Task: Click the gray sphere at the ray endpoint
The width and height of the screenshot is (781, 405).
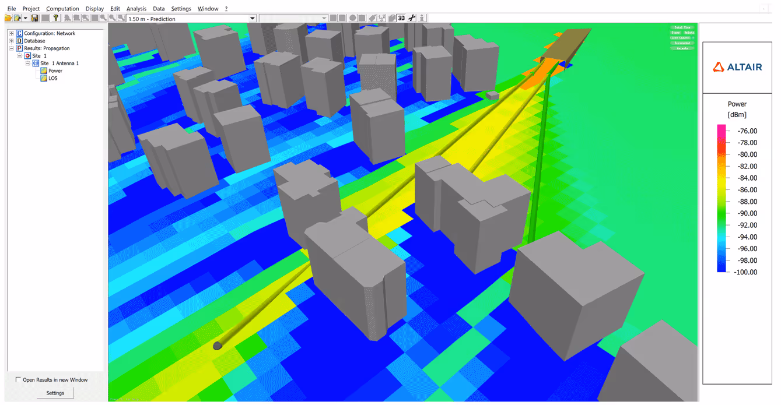Action: pos(218,346)
